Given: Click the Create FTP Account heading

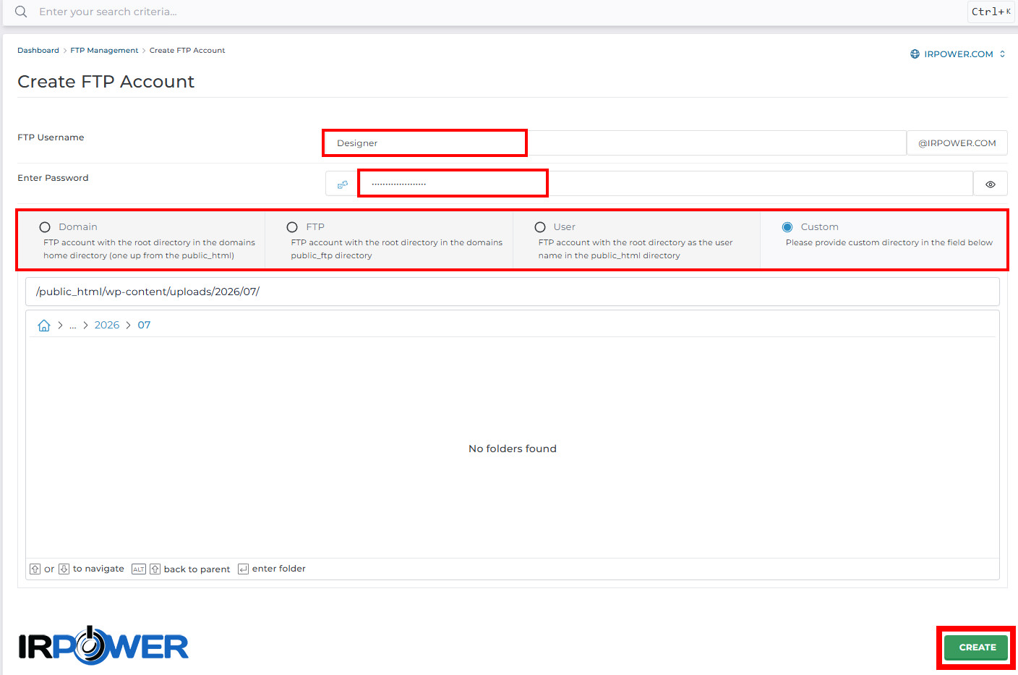Looking at the screenshot, I should (x=106, y=82).
